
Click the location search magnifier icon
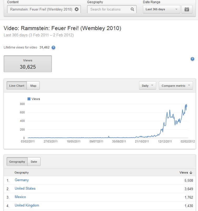click(132, 9)
